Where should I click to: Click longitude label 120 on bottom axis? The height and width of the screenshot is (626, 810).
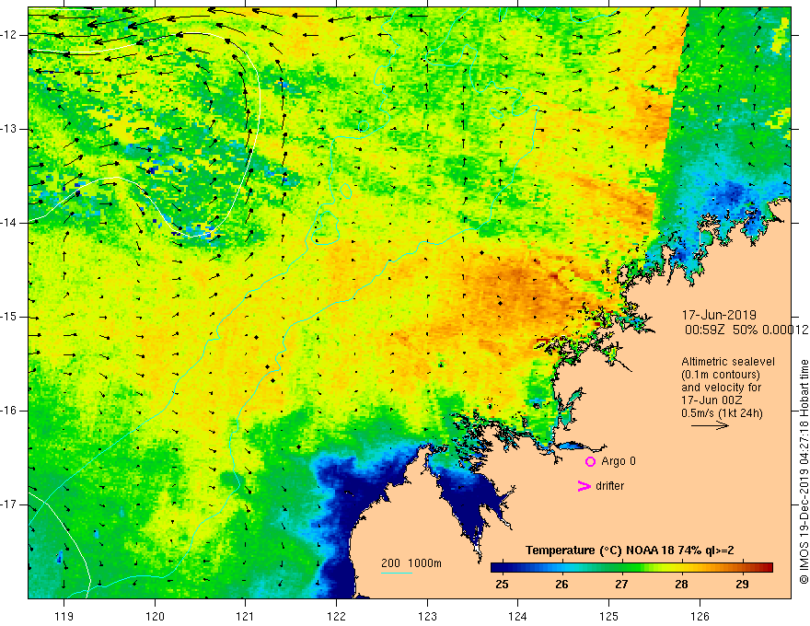155,616
